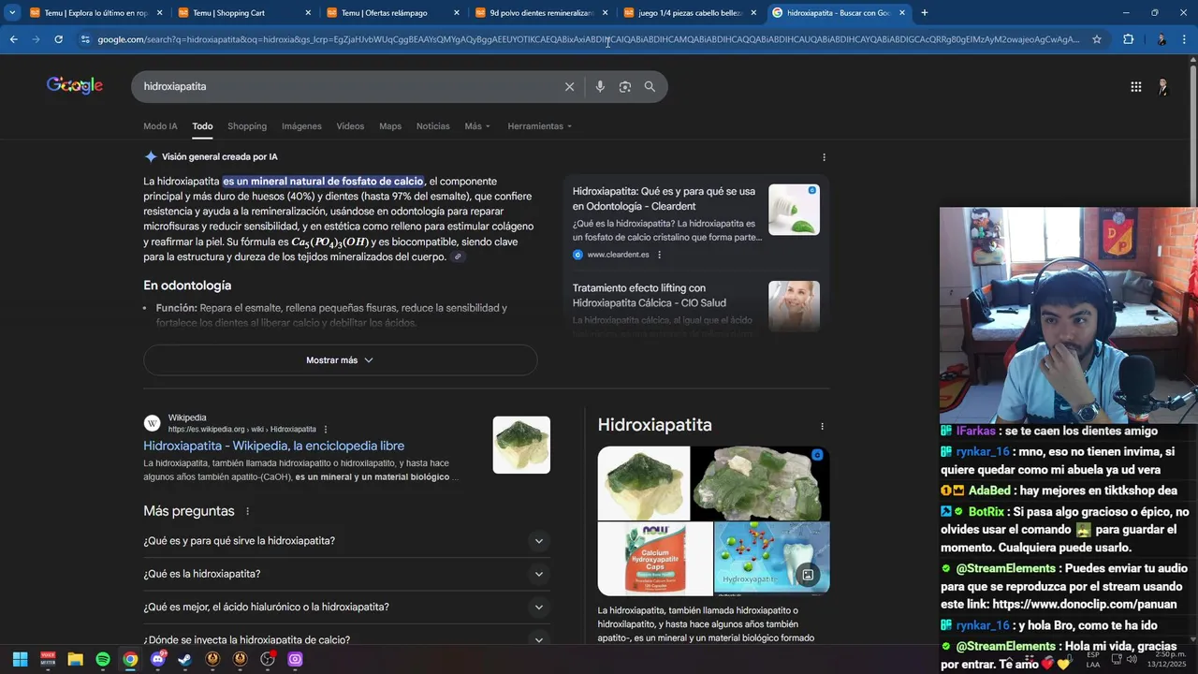Open NOW Calcium Hydroxyapatite Caps image
The image size is (1198, 674).
click(x=655, y=559)
